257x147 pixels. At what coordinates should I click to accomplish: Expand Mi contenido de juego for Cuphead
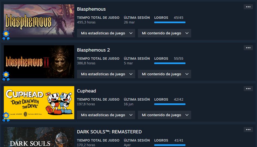click(164, 115)
